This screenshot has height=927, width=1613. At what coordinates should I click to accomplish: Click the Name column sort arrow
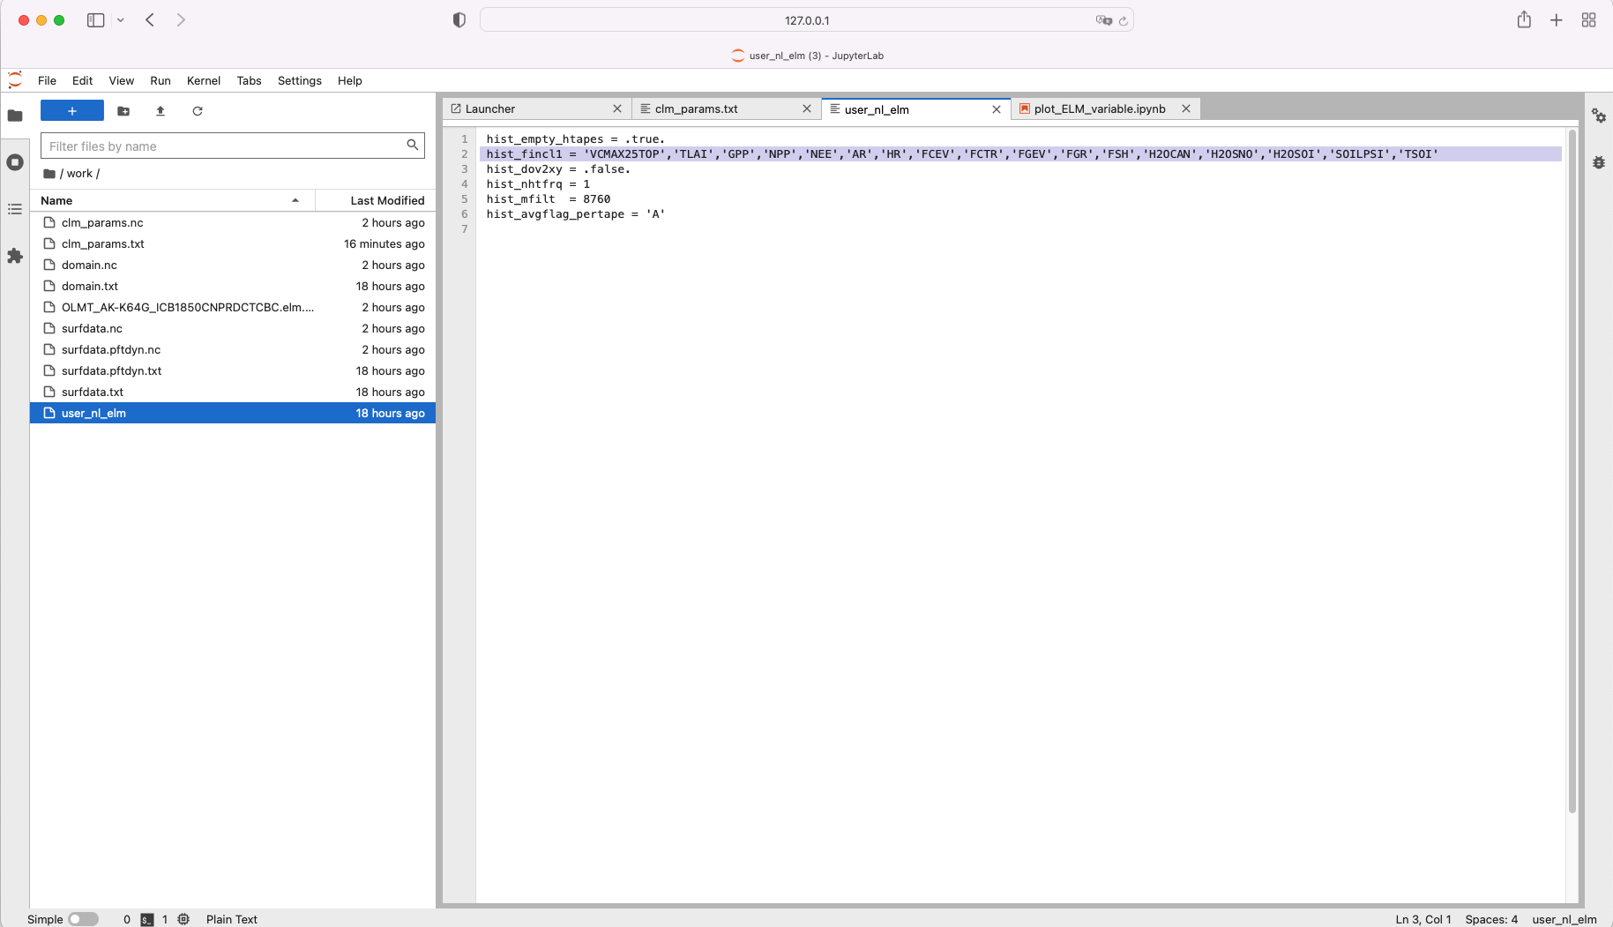[x=295, y=200]
